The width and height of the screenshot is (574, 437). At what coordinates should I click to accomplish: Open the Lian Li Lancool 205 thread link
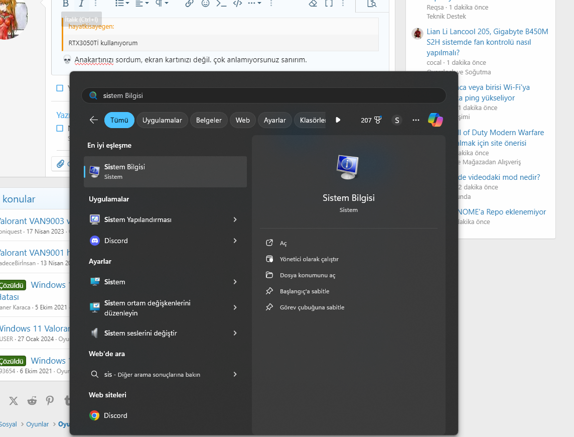click(487, 42)
